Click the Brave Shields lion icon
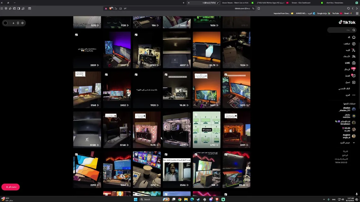This screenshot has width=360, height=202. coord(111,8)
